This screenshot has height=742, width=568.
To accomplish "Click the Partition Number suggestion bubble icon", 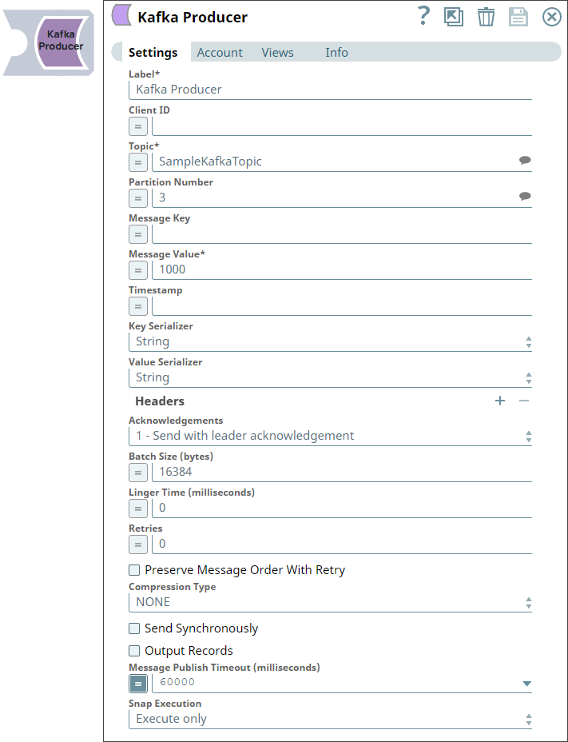I will click(525, 197).
